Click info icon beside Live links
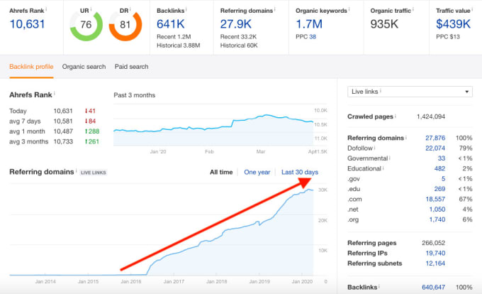This screenshot has width=482, height=294. click(381, 90)
